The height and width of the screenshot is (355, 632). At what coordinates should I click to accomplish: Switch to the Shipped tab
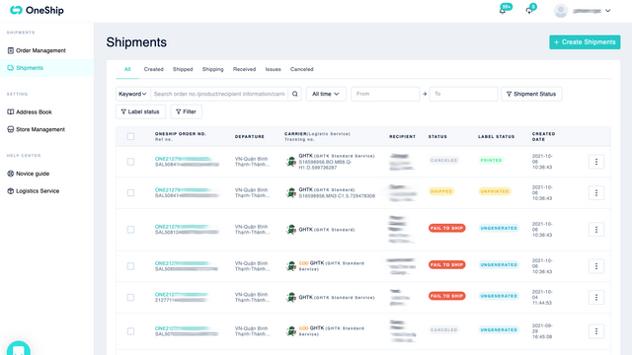183,69
